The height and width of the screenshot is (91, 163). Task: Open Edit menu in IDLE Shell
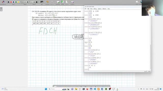click(x=88, y=9)
